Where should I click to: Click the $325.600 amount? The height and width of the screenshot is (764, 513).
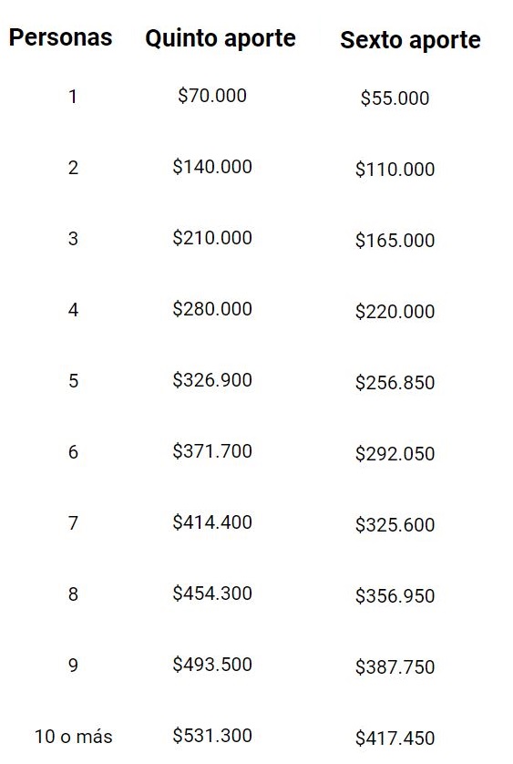(x=395, y=525)
